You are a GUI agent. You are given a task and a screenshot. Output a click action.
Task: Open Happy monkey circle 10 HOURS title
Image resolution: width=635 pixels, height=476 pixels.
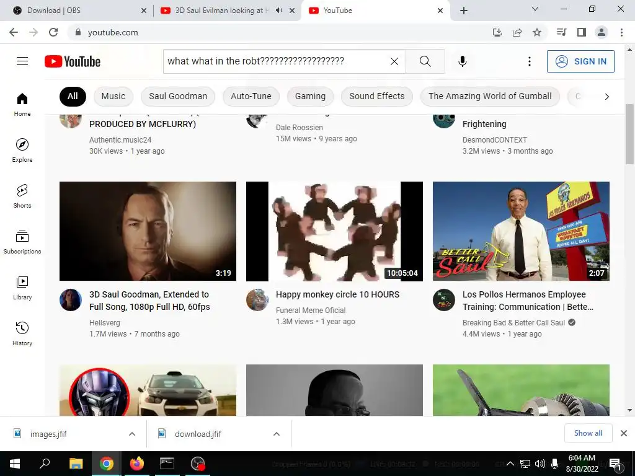click(337, 294)
